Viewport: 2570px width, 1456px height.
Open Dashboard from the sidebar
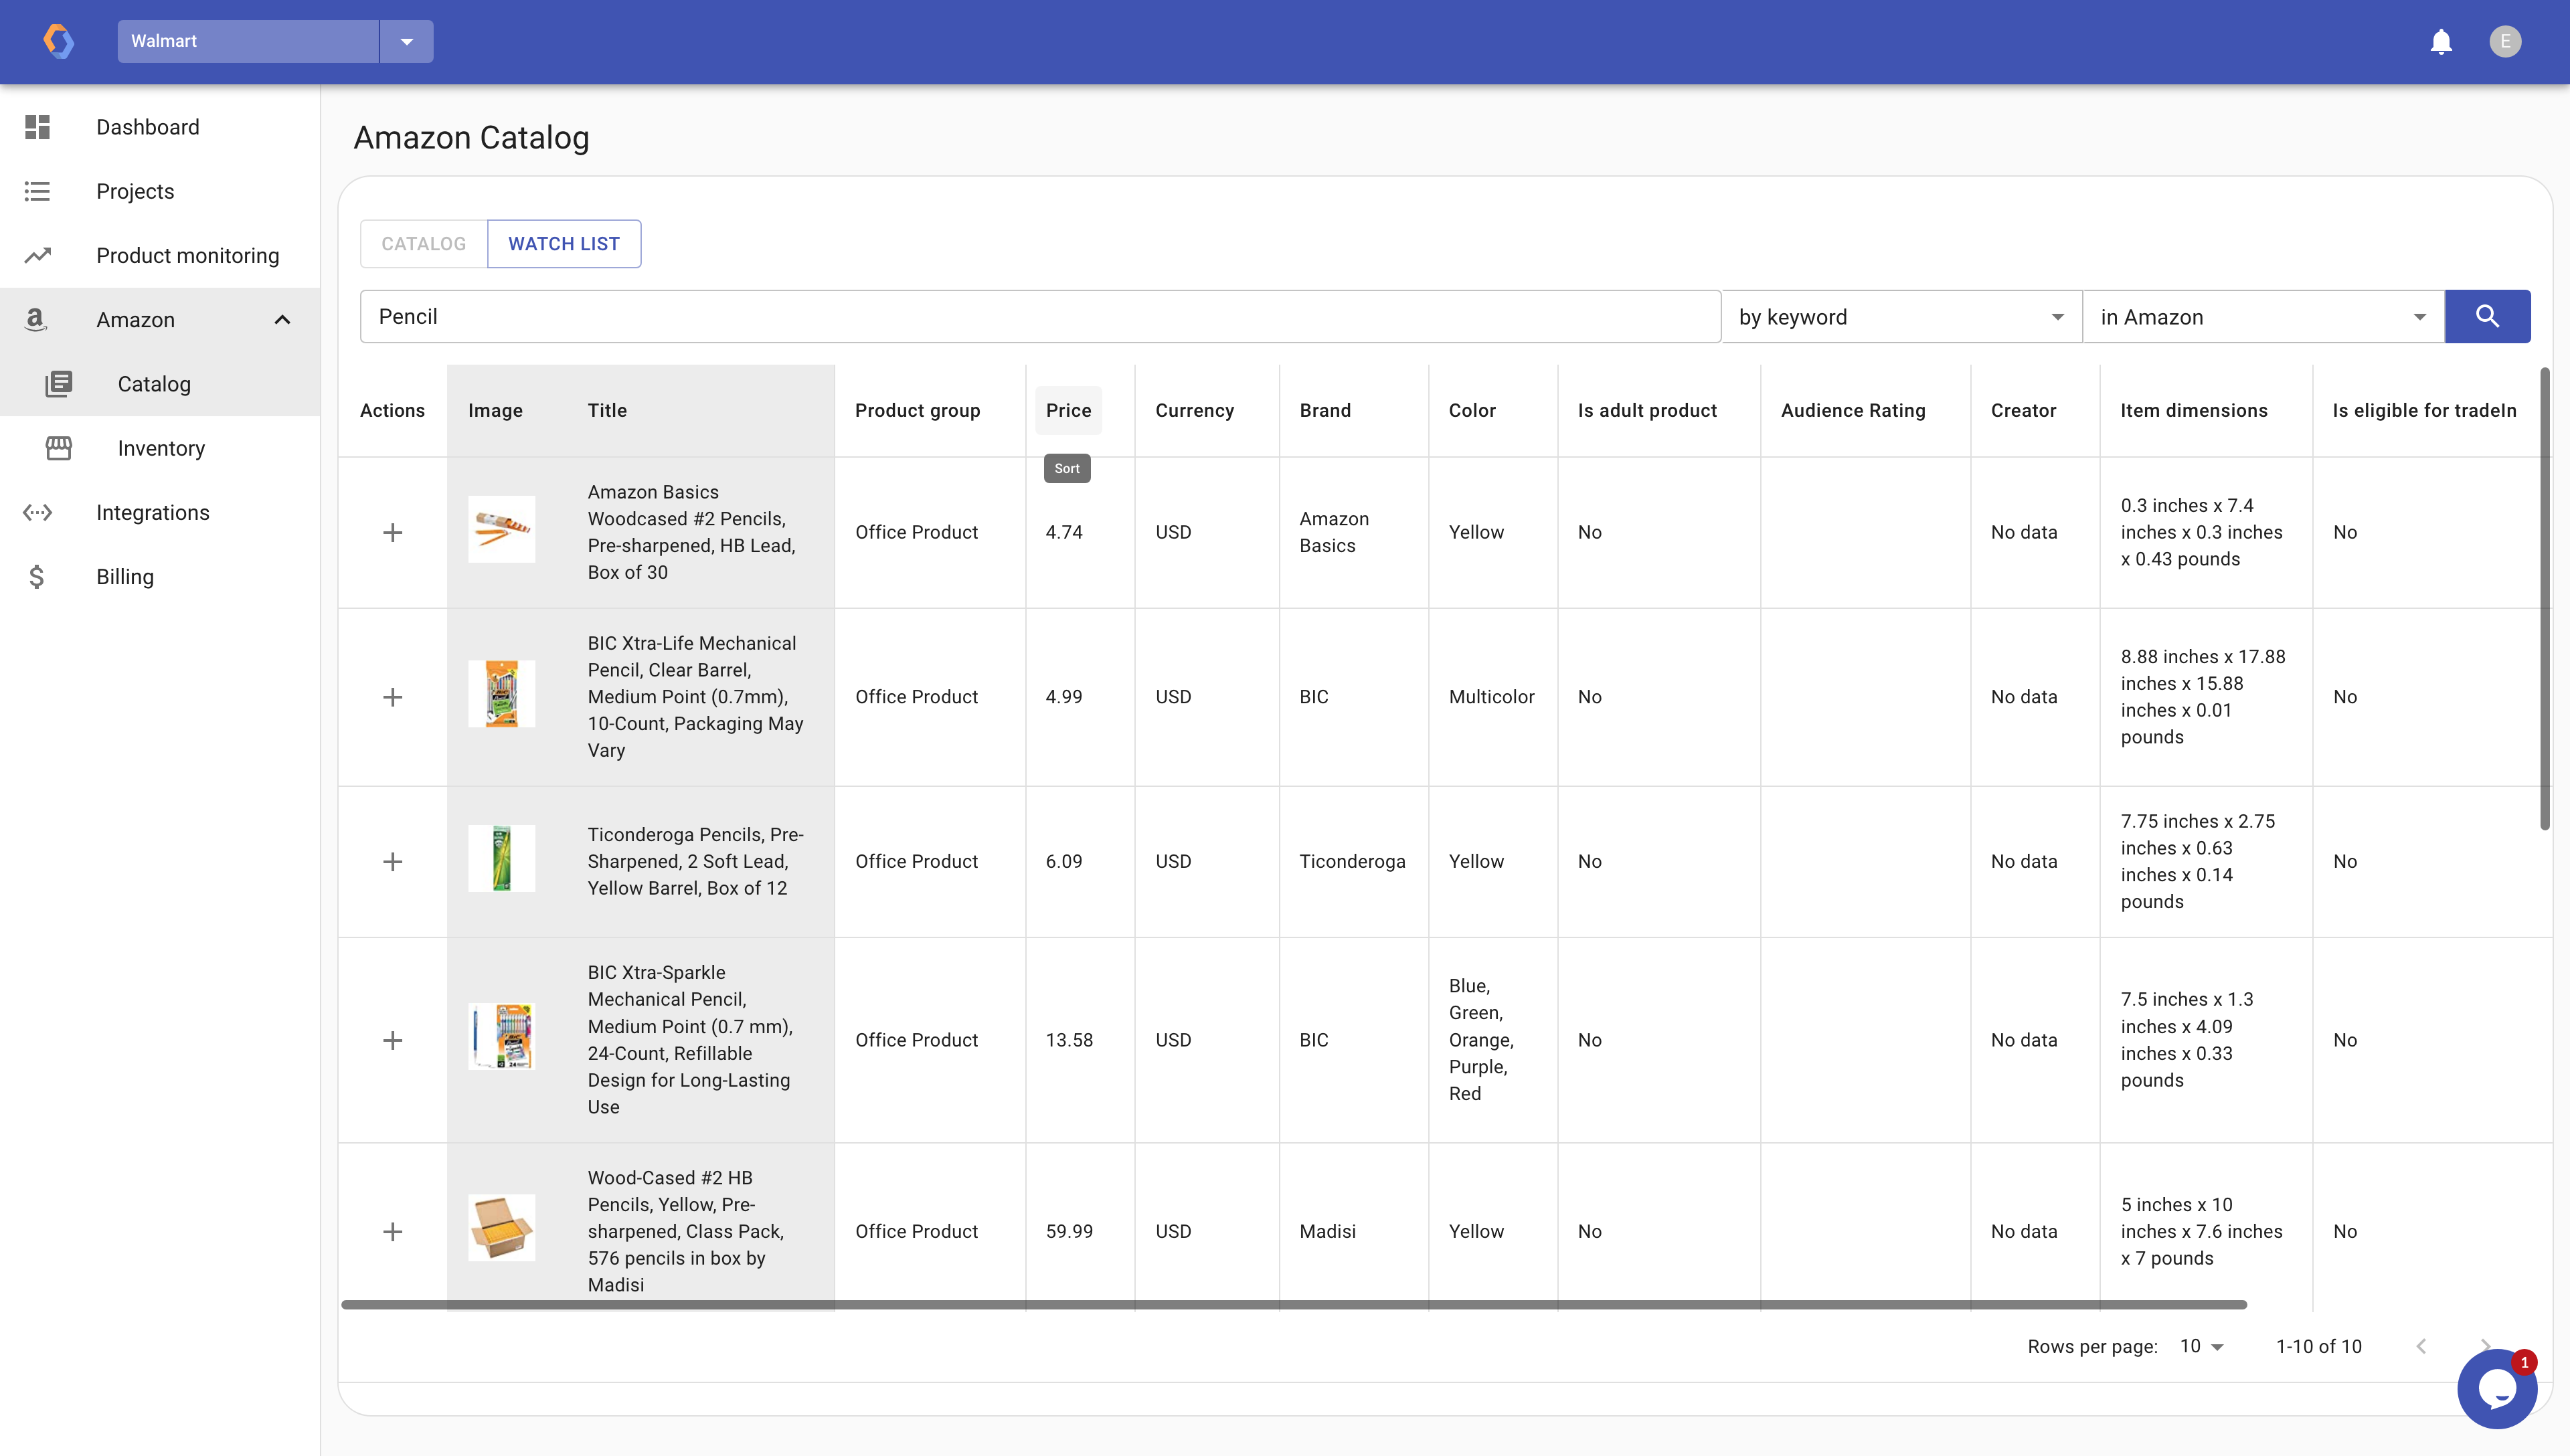[x=147, y=127]
